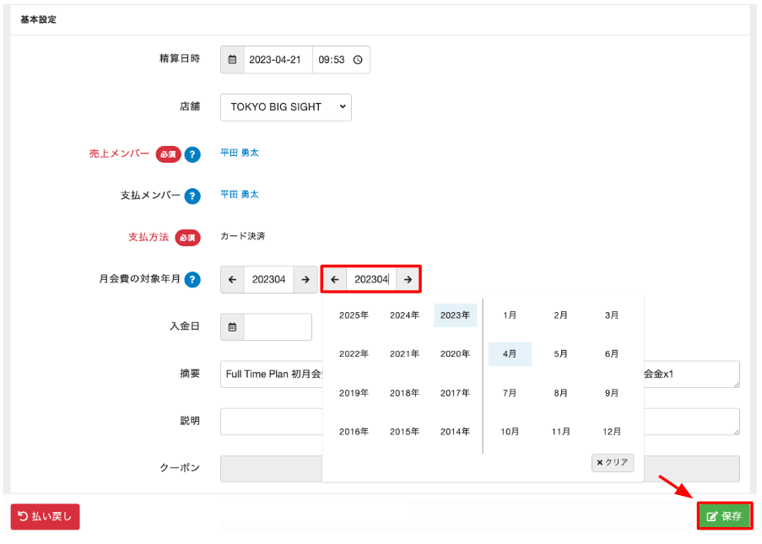Click the red 払い戻し button
762x544 pixels.
coord(45,516)
